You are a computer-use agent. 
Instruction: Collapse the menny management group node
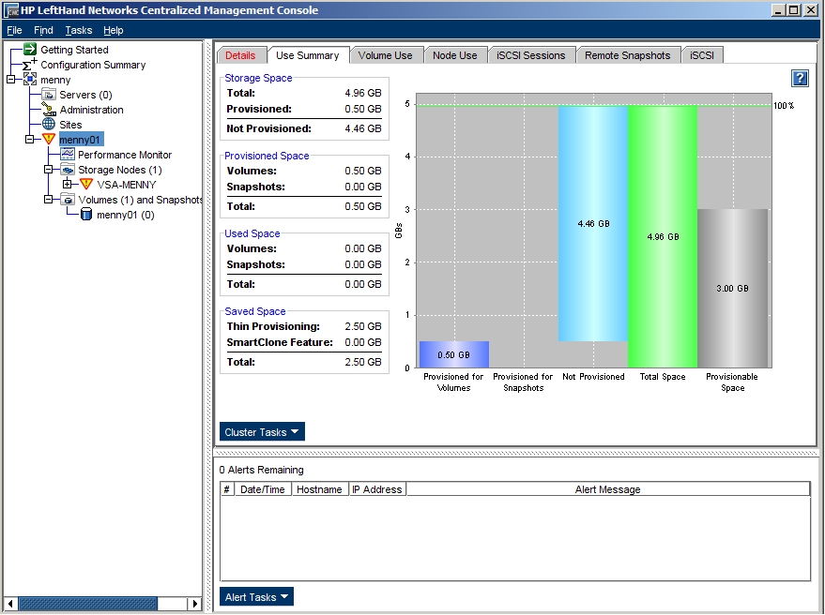click(x=11, y=80)
